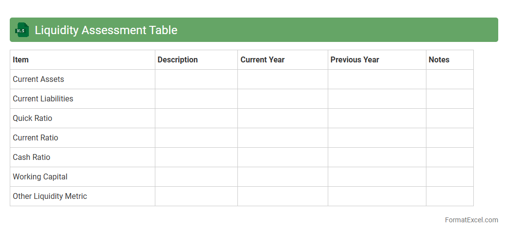Click the Quick Ratio row label

[x=32, y=118]
